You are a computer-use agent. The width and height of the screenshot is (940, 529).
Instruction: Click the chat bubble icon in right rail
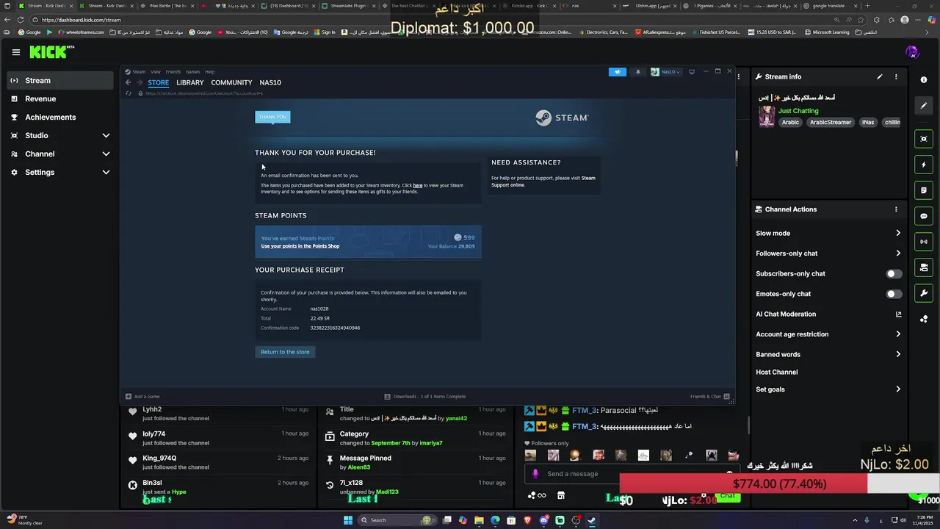click(x=924, y=216)
